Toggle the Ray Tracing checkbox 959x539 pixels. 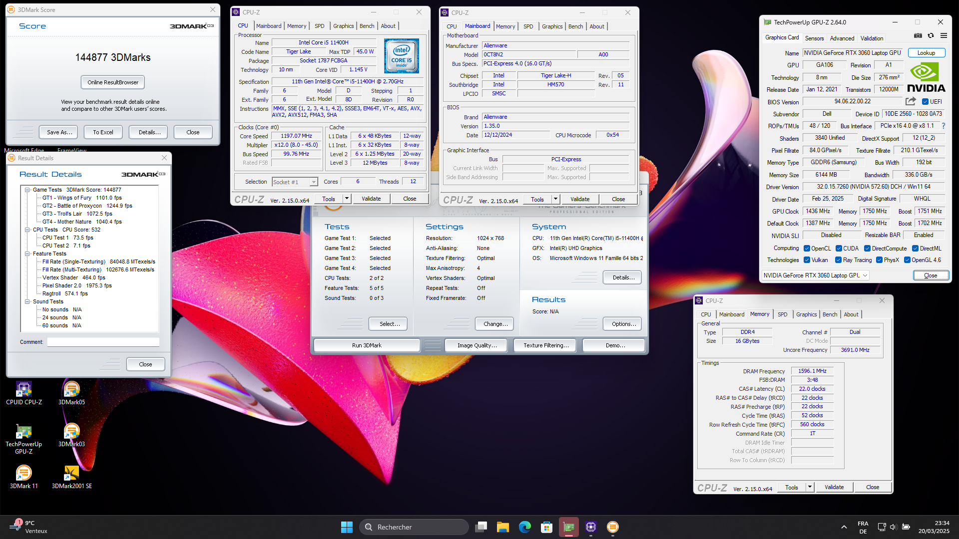click(838, 260)
